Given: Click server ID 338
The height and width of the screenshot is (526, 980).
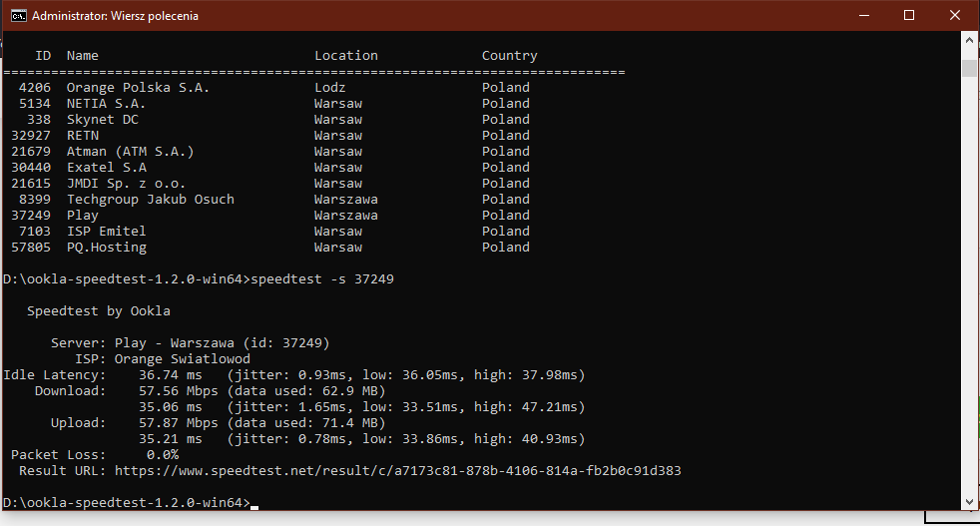Looking at the screenshot, I should [x=39, y=120].
